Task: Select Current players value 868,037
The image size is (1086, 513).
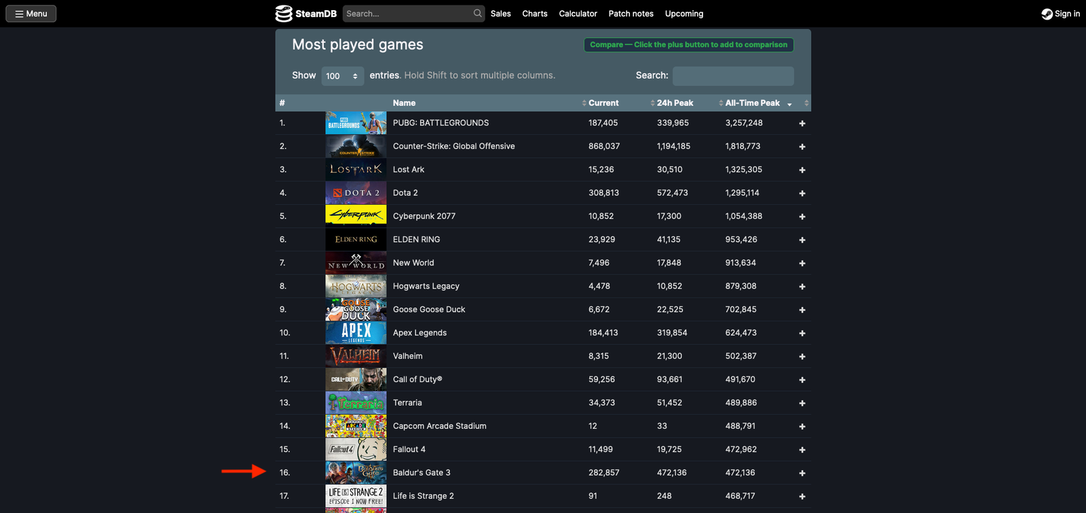Action: coord(604,146)
